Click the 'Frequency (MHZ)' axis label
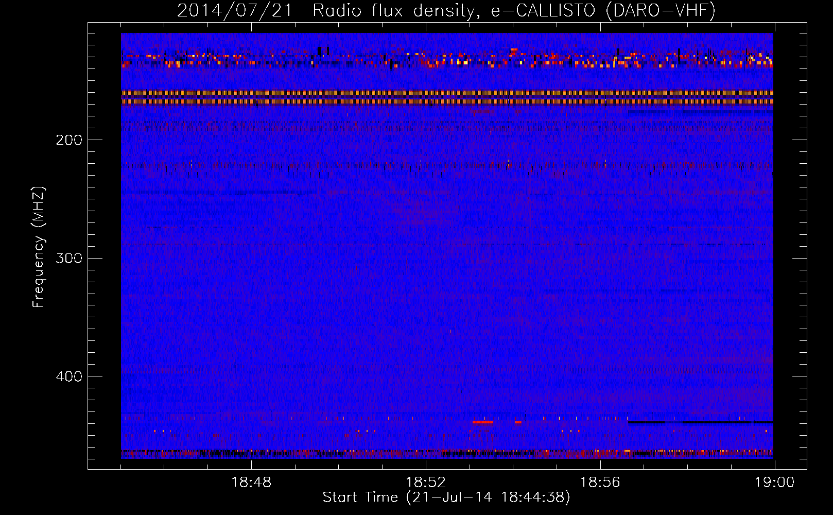Image resolution: width=833 pixels, height=515 pixels. (x=39, y=247)
